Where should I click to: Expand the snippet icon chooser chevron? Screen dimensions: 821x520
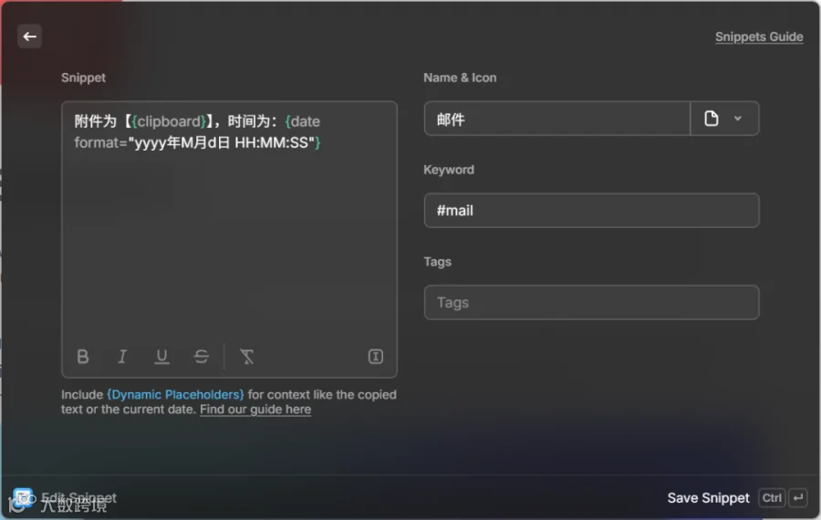[738, 119]
